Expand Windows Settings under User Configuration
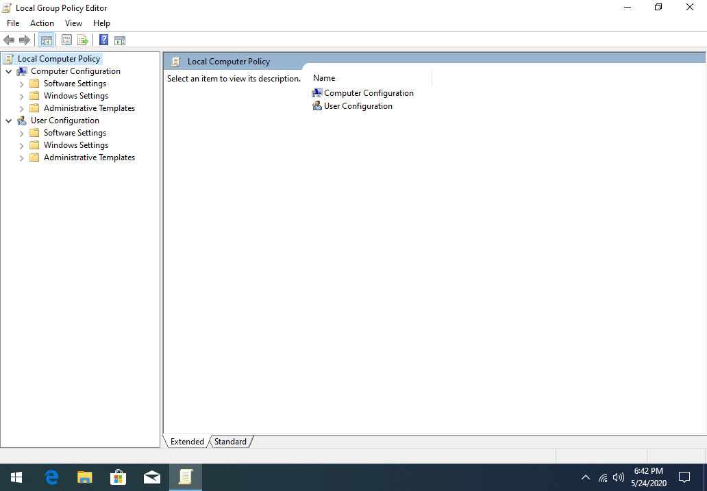Image resolution: width=707 pixels, height=491 pixels. click(21, 144)
